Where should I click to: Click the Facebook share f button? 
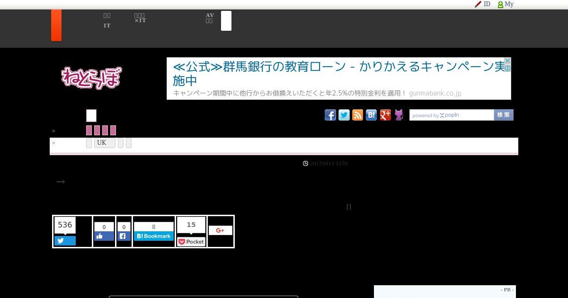click(124, 236)
